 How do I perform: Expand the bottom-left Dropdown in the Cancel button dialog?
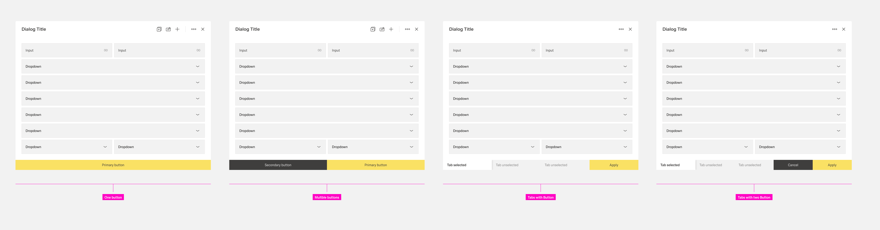click(707, 147)
